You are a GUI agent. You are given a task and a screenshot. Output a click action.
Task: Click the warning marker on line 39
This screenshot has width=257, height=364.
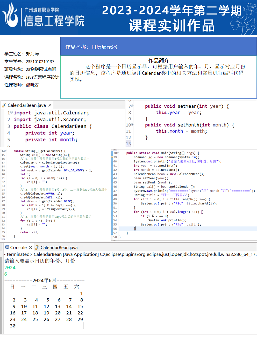pyautogui.click(x=112, y=157)
